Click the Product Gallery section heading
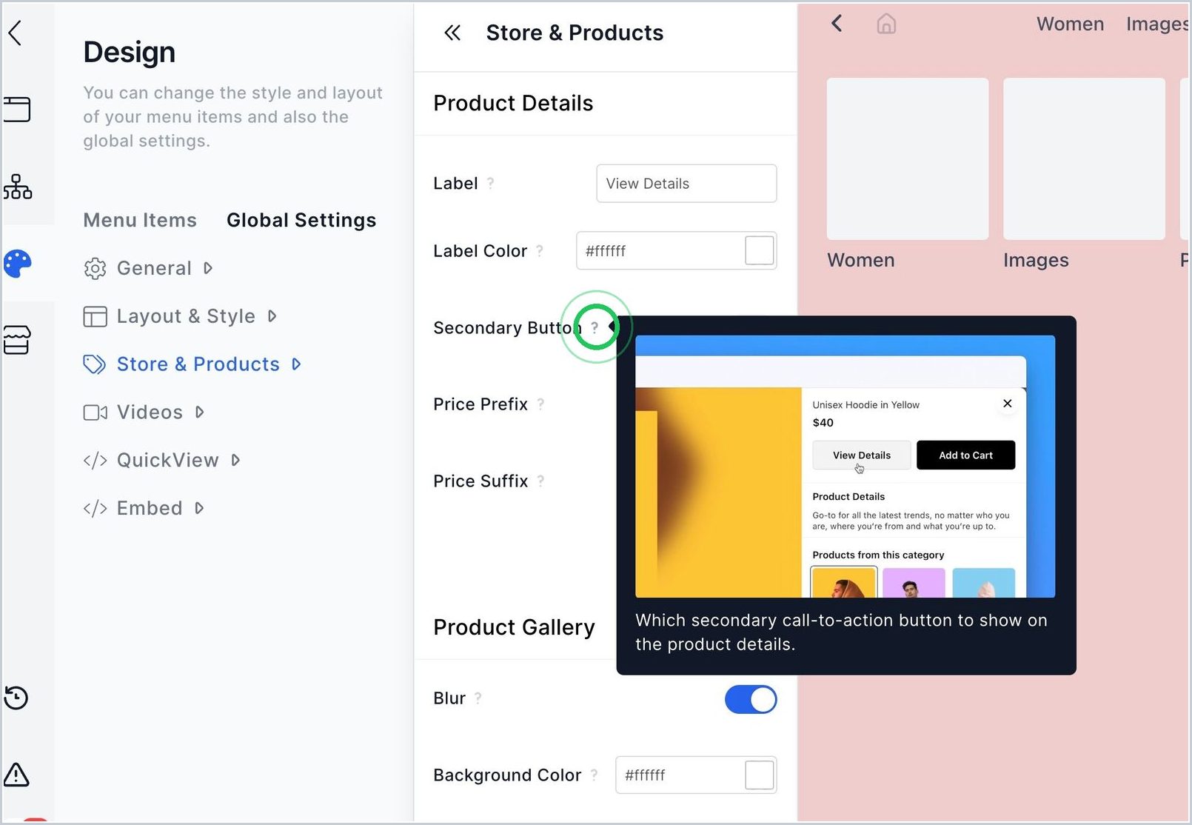 coord(514,627)
